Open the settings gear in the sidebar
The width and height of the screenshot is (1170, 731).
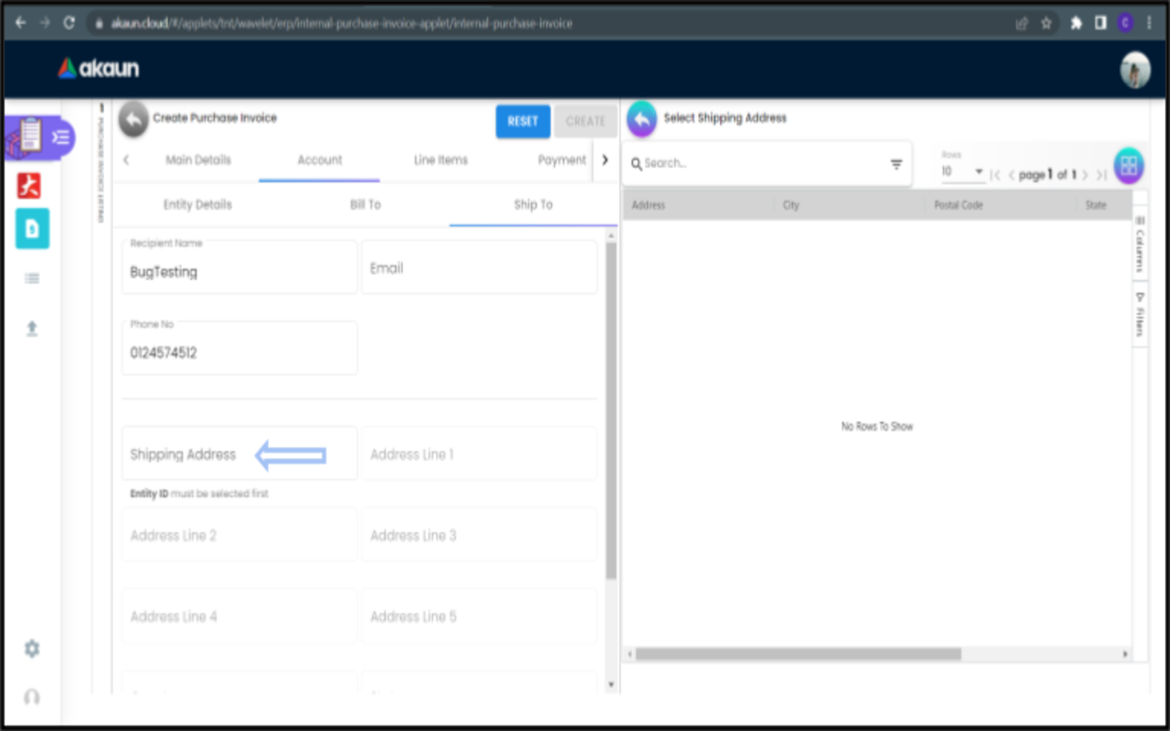click(32, 648)
